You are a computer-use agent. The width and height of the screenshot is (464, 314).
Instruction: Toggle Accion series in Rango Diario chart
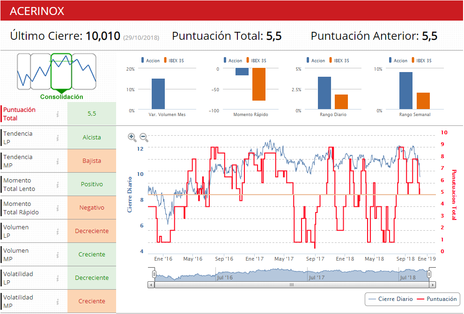point(316,60)
